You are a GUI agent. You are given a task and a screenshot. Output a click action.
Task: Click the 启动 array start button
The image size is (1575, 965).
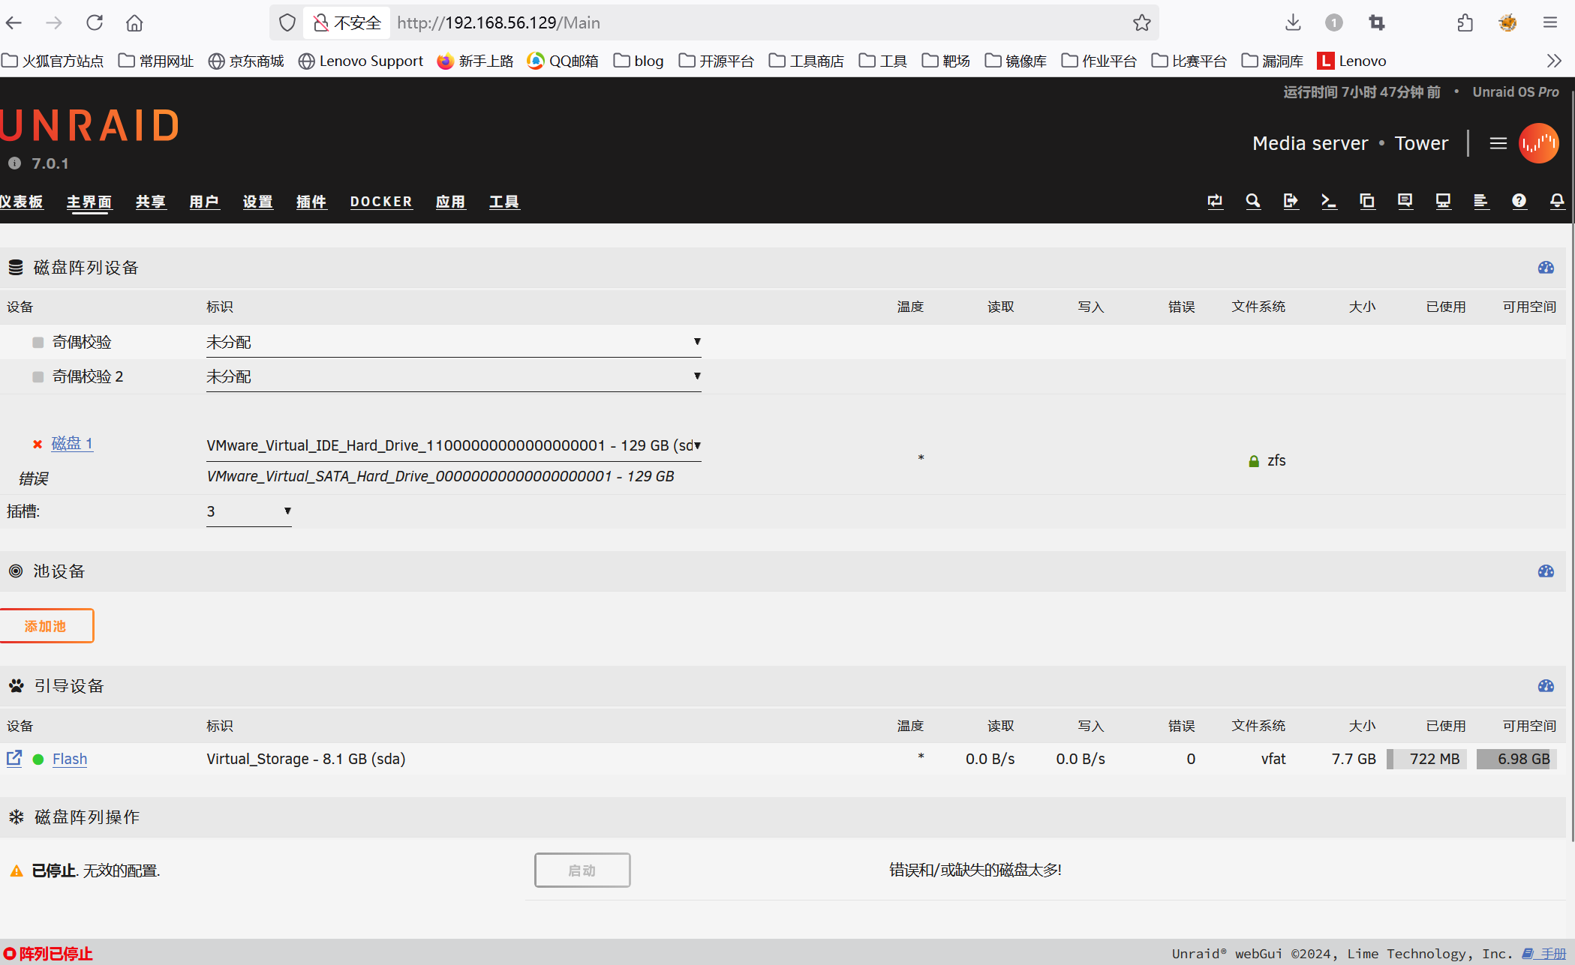(582, 870)
